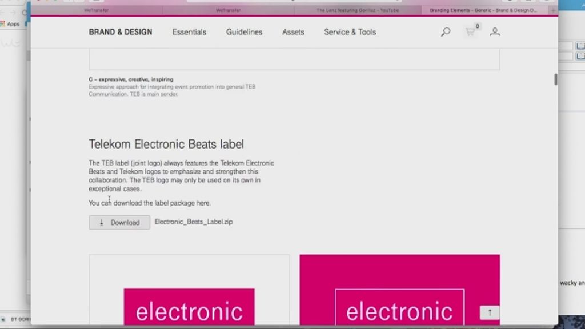Click the page's vertical scrollbar thumb

point(555,79)
